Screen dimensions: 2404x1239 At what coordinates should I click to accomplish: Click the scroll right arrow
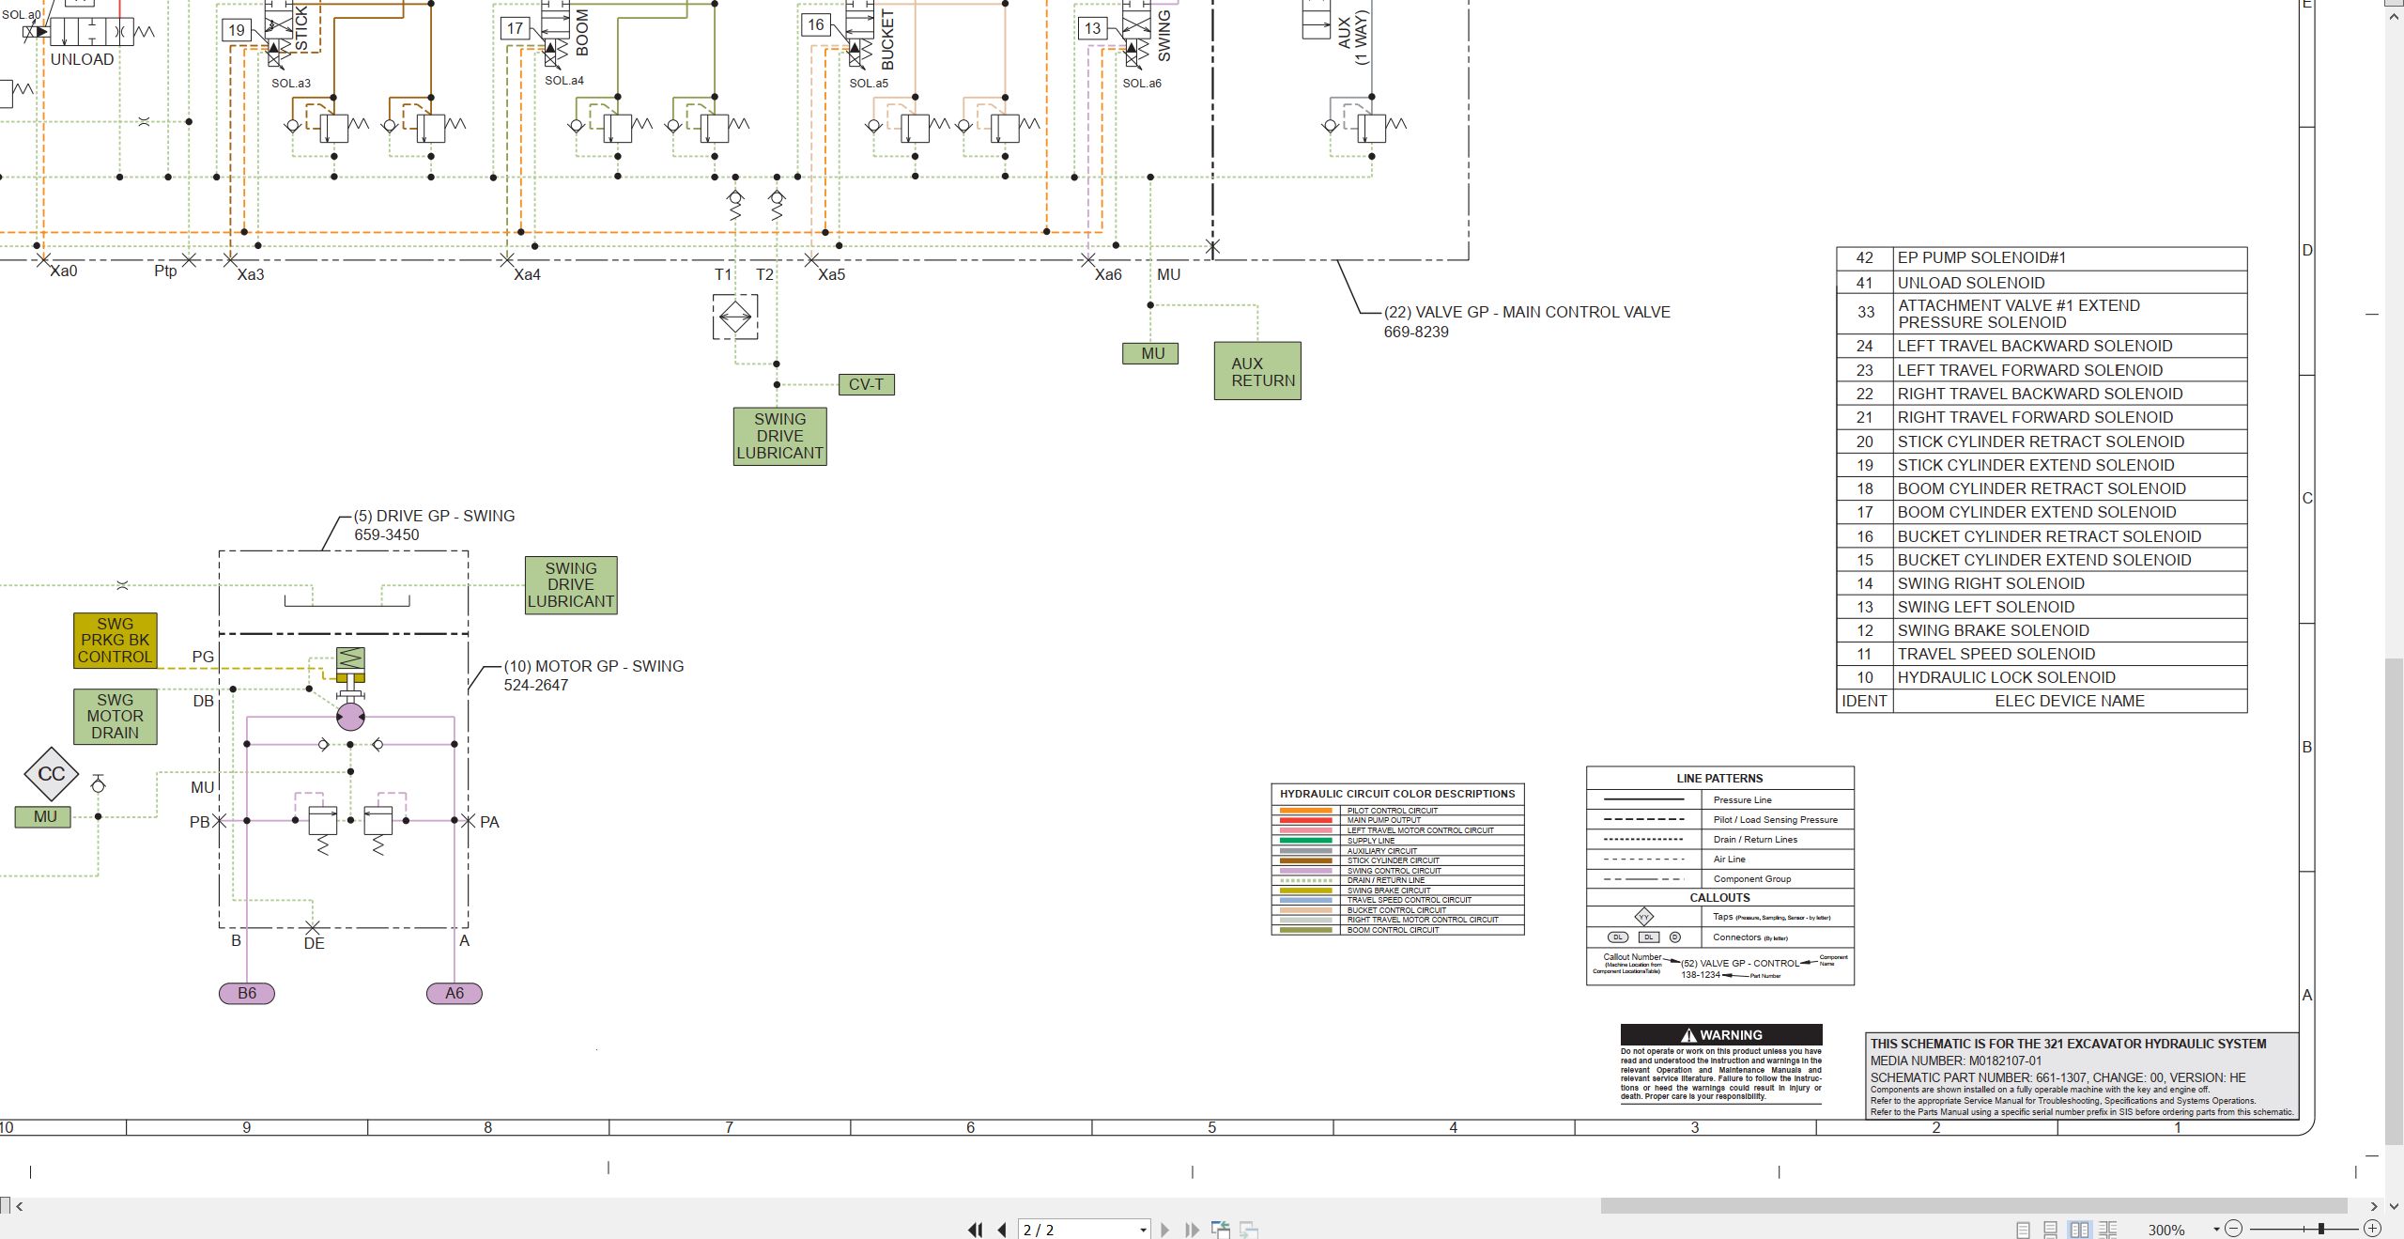point(2374,1205)
